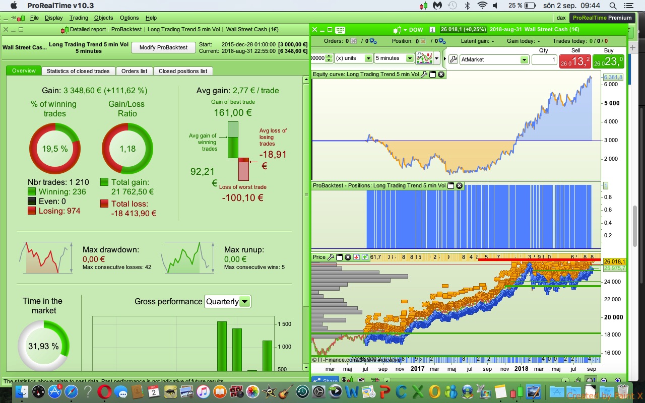Open the Options menu
This screenshot has height=403, width=645.
click(130, 18)
